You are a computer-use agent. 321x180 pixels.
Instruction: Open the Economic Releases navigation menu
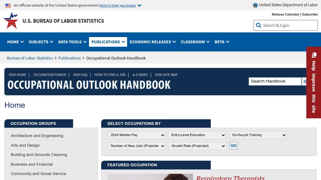[x=153, y=42]
